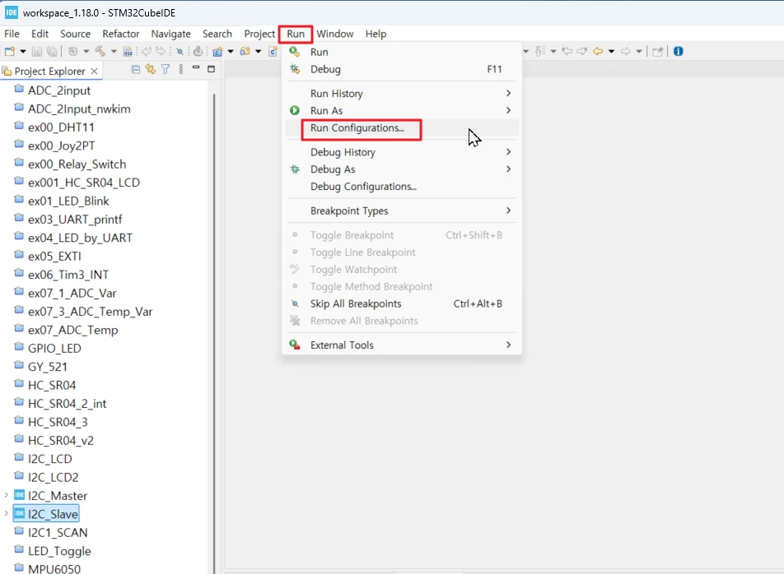Open the Search menu
This screenshot has height=574, width=784.
(217, 34)
